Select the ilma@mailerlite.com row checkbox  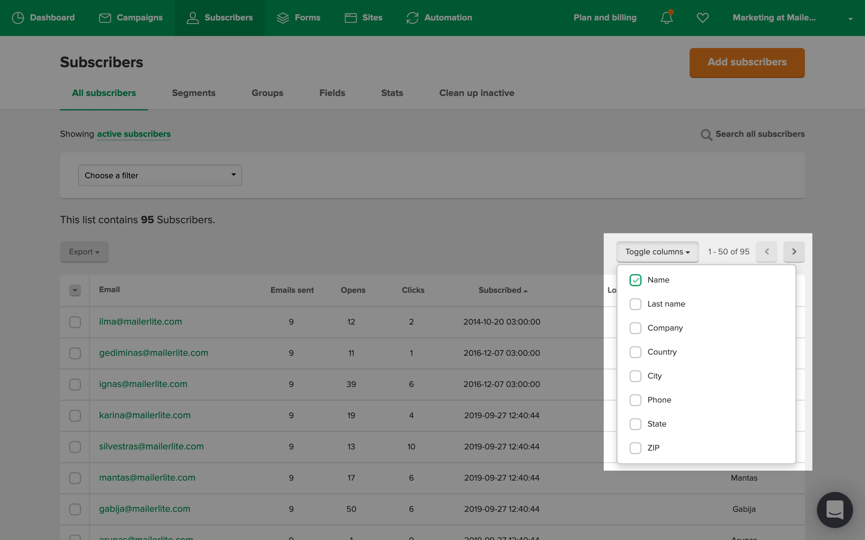pos(75,322)
